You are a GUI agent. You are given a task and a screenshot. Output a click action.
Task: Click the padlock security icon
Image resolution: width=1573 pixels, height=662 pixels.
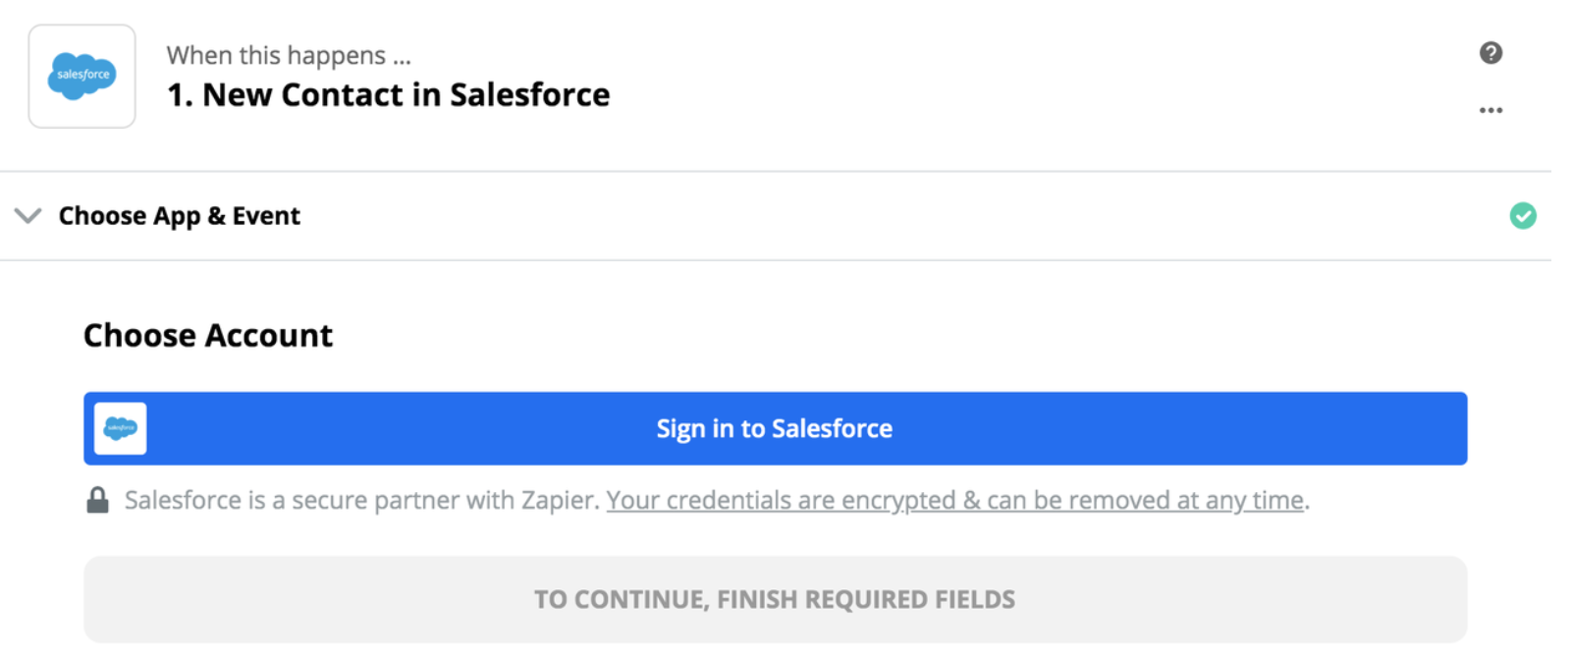(x=97, y=501)
